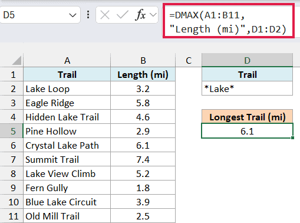Viewport: 300px width, 223px height.
Task: Click the vertical dots handle beside Name Box
Action: [x=88, y=15]
